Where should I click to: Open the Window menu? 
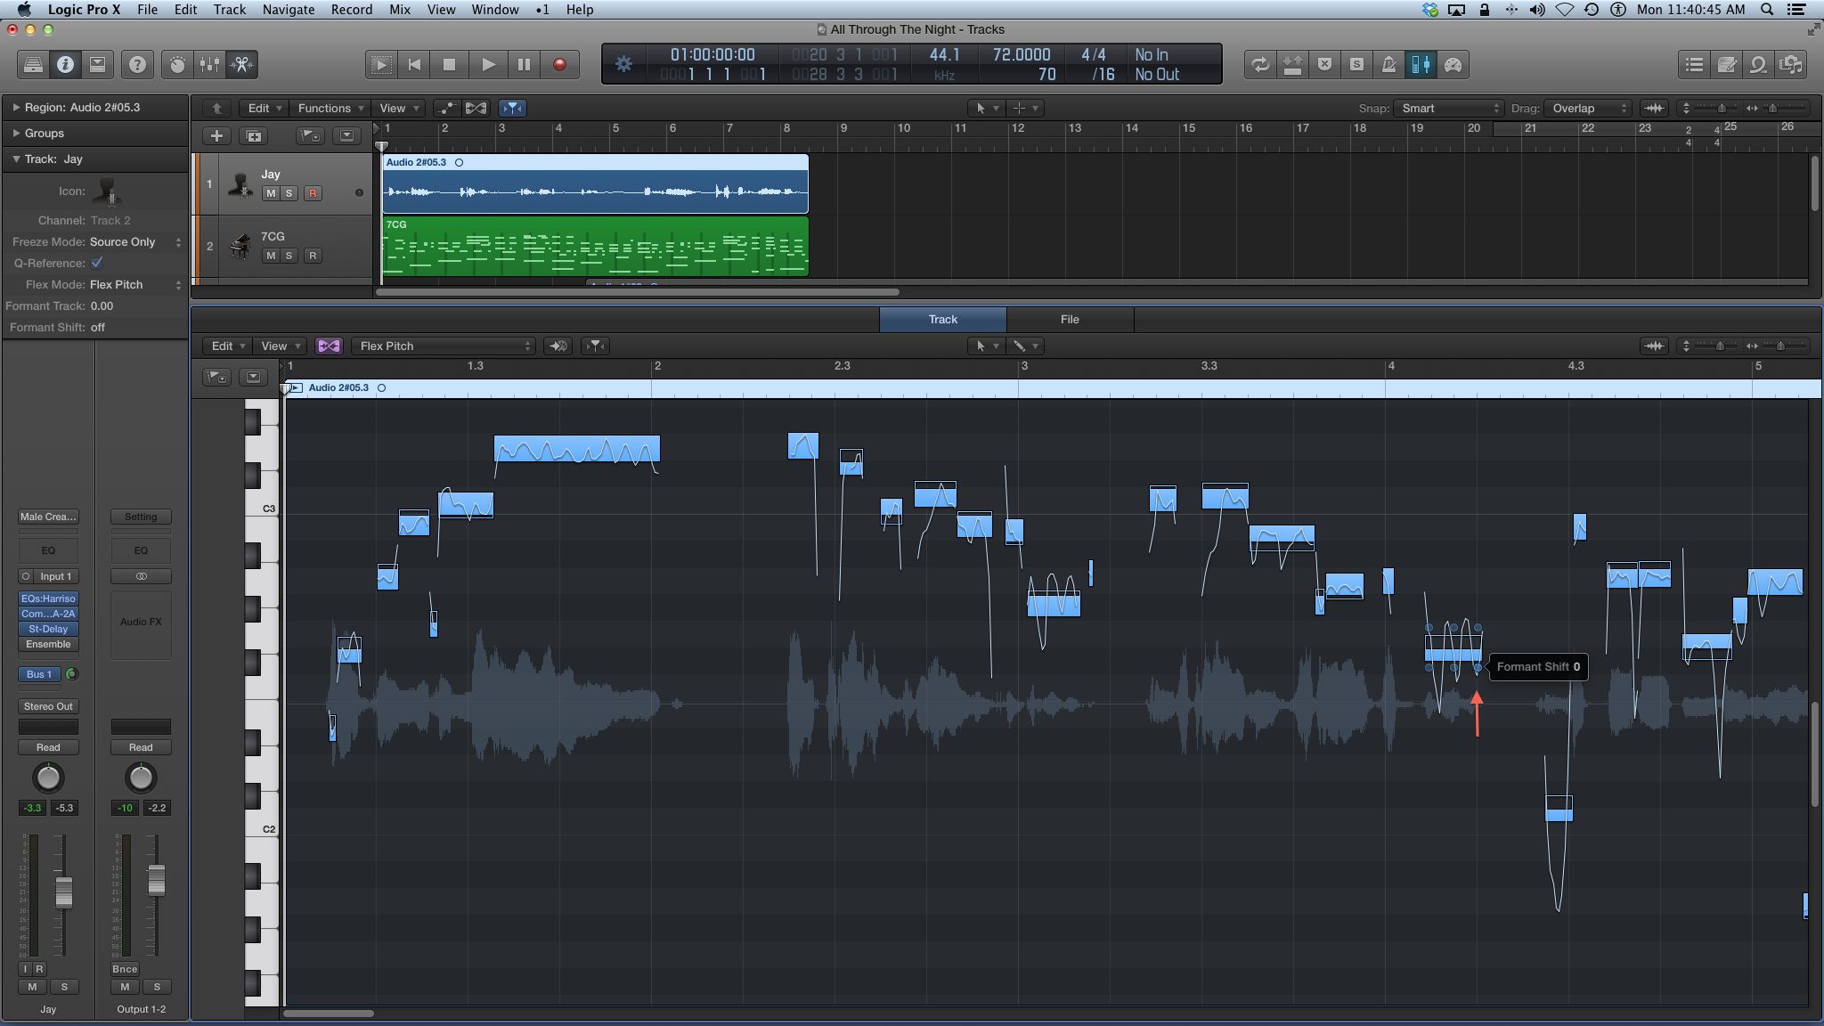pyautogui.click(x=495, y=9)
